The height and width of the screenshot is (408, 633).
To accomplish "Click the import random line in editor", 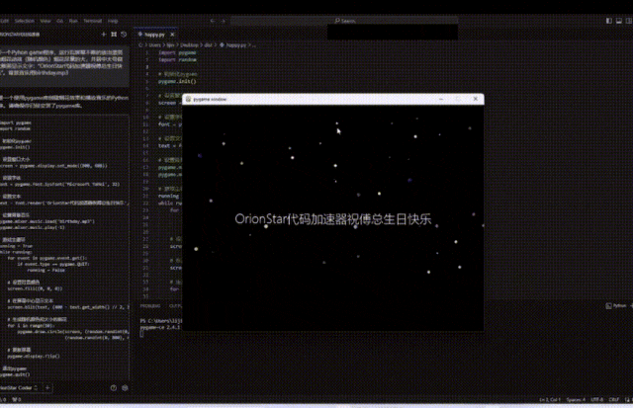I will point(177,59).
